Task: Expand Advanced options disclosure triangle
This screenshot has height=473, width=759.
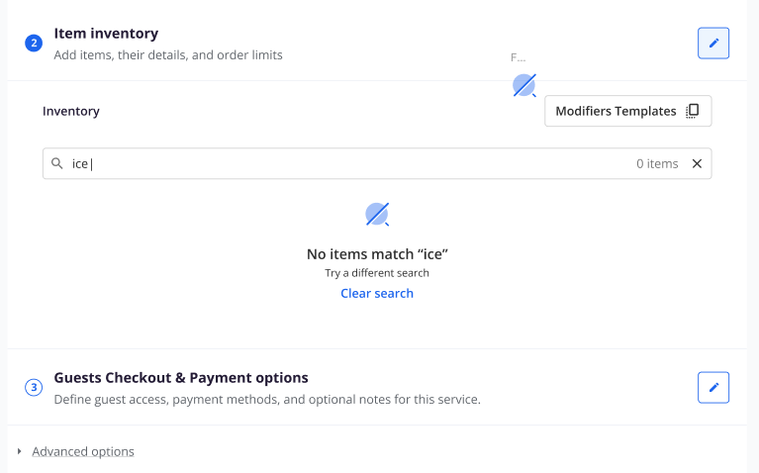Action: coord(20,451)
